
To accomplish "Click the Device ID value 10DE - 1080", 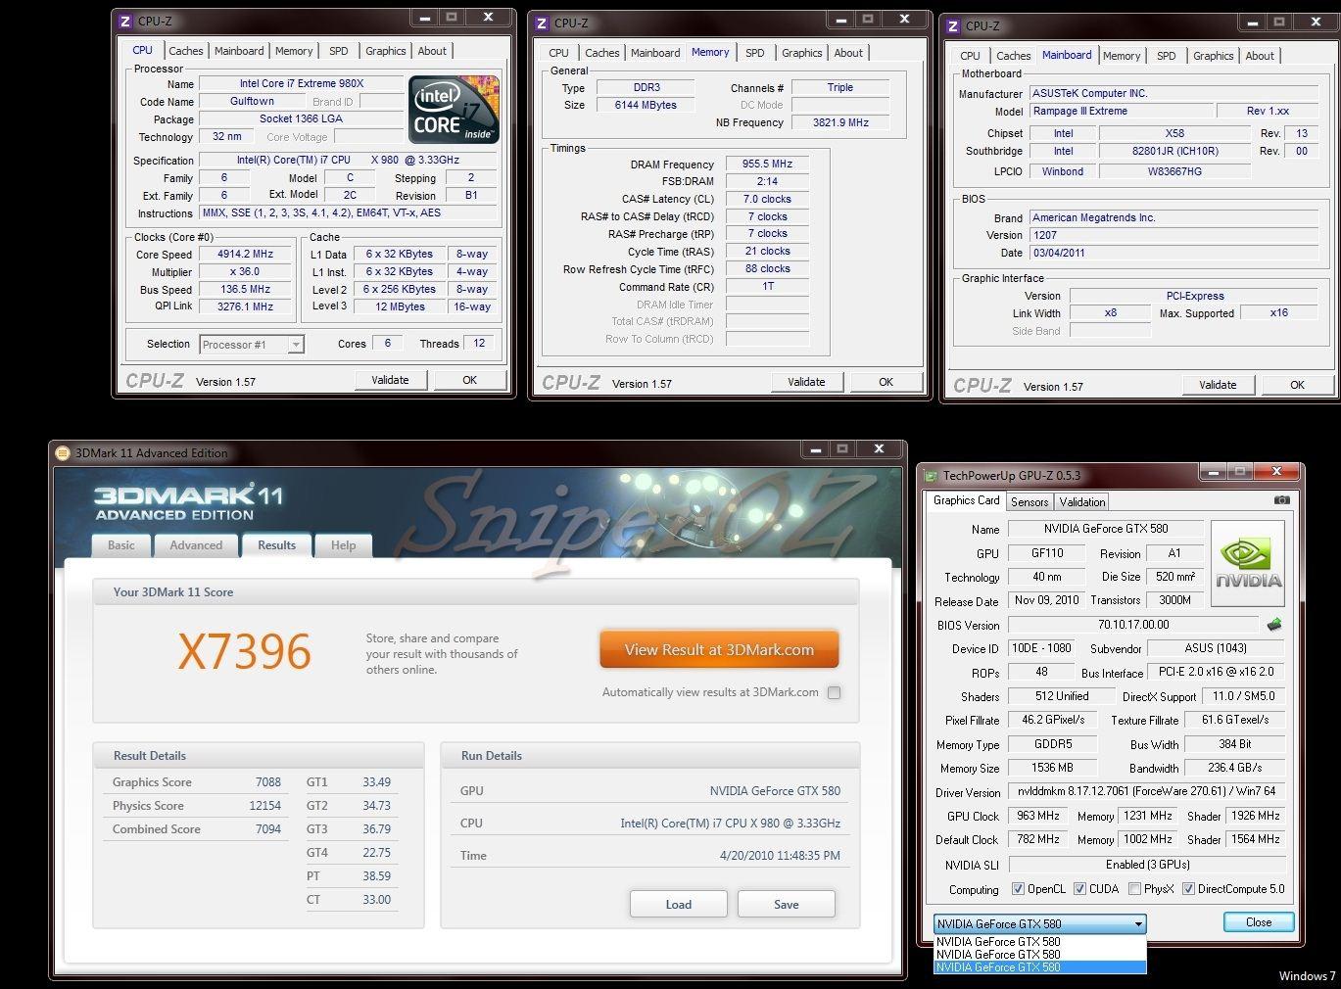I will click(x=1040, y=648).
